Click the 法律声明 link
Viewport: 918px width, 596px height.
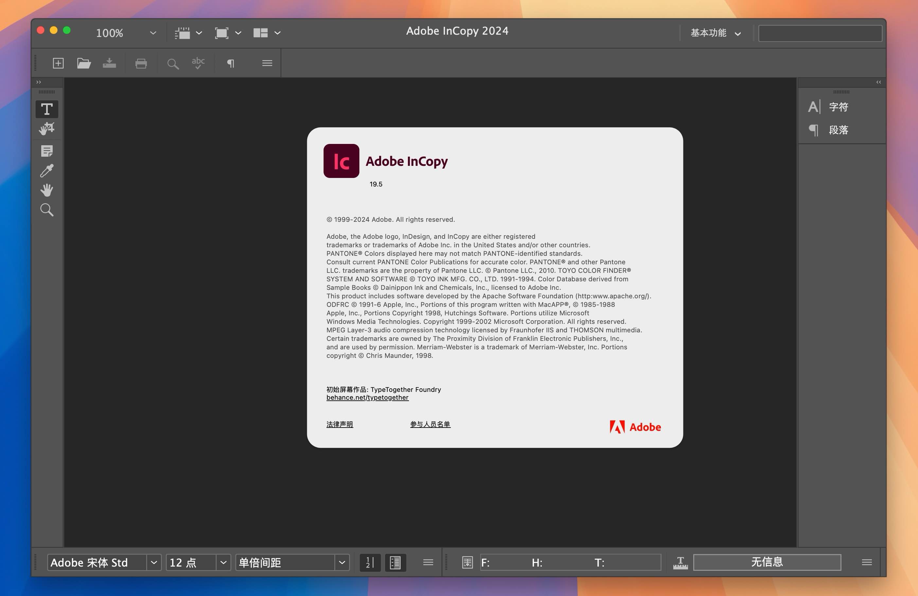coord(340,424)
